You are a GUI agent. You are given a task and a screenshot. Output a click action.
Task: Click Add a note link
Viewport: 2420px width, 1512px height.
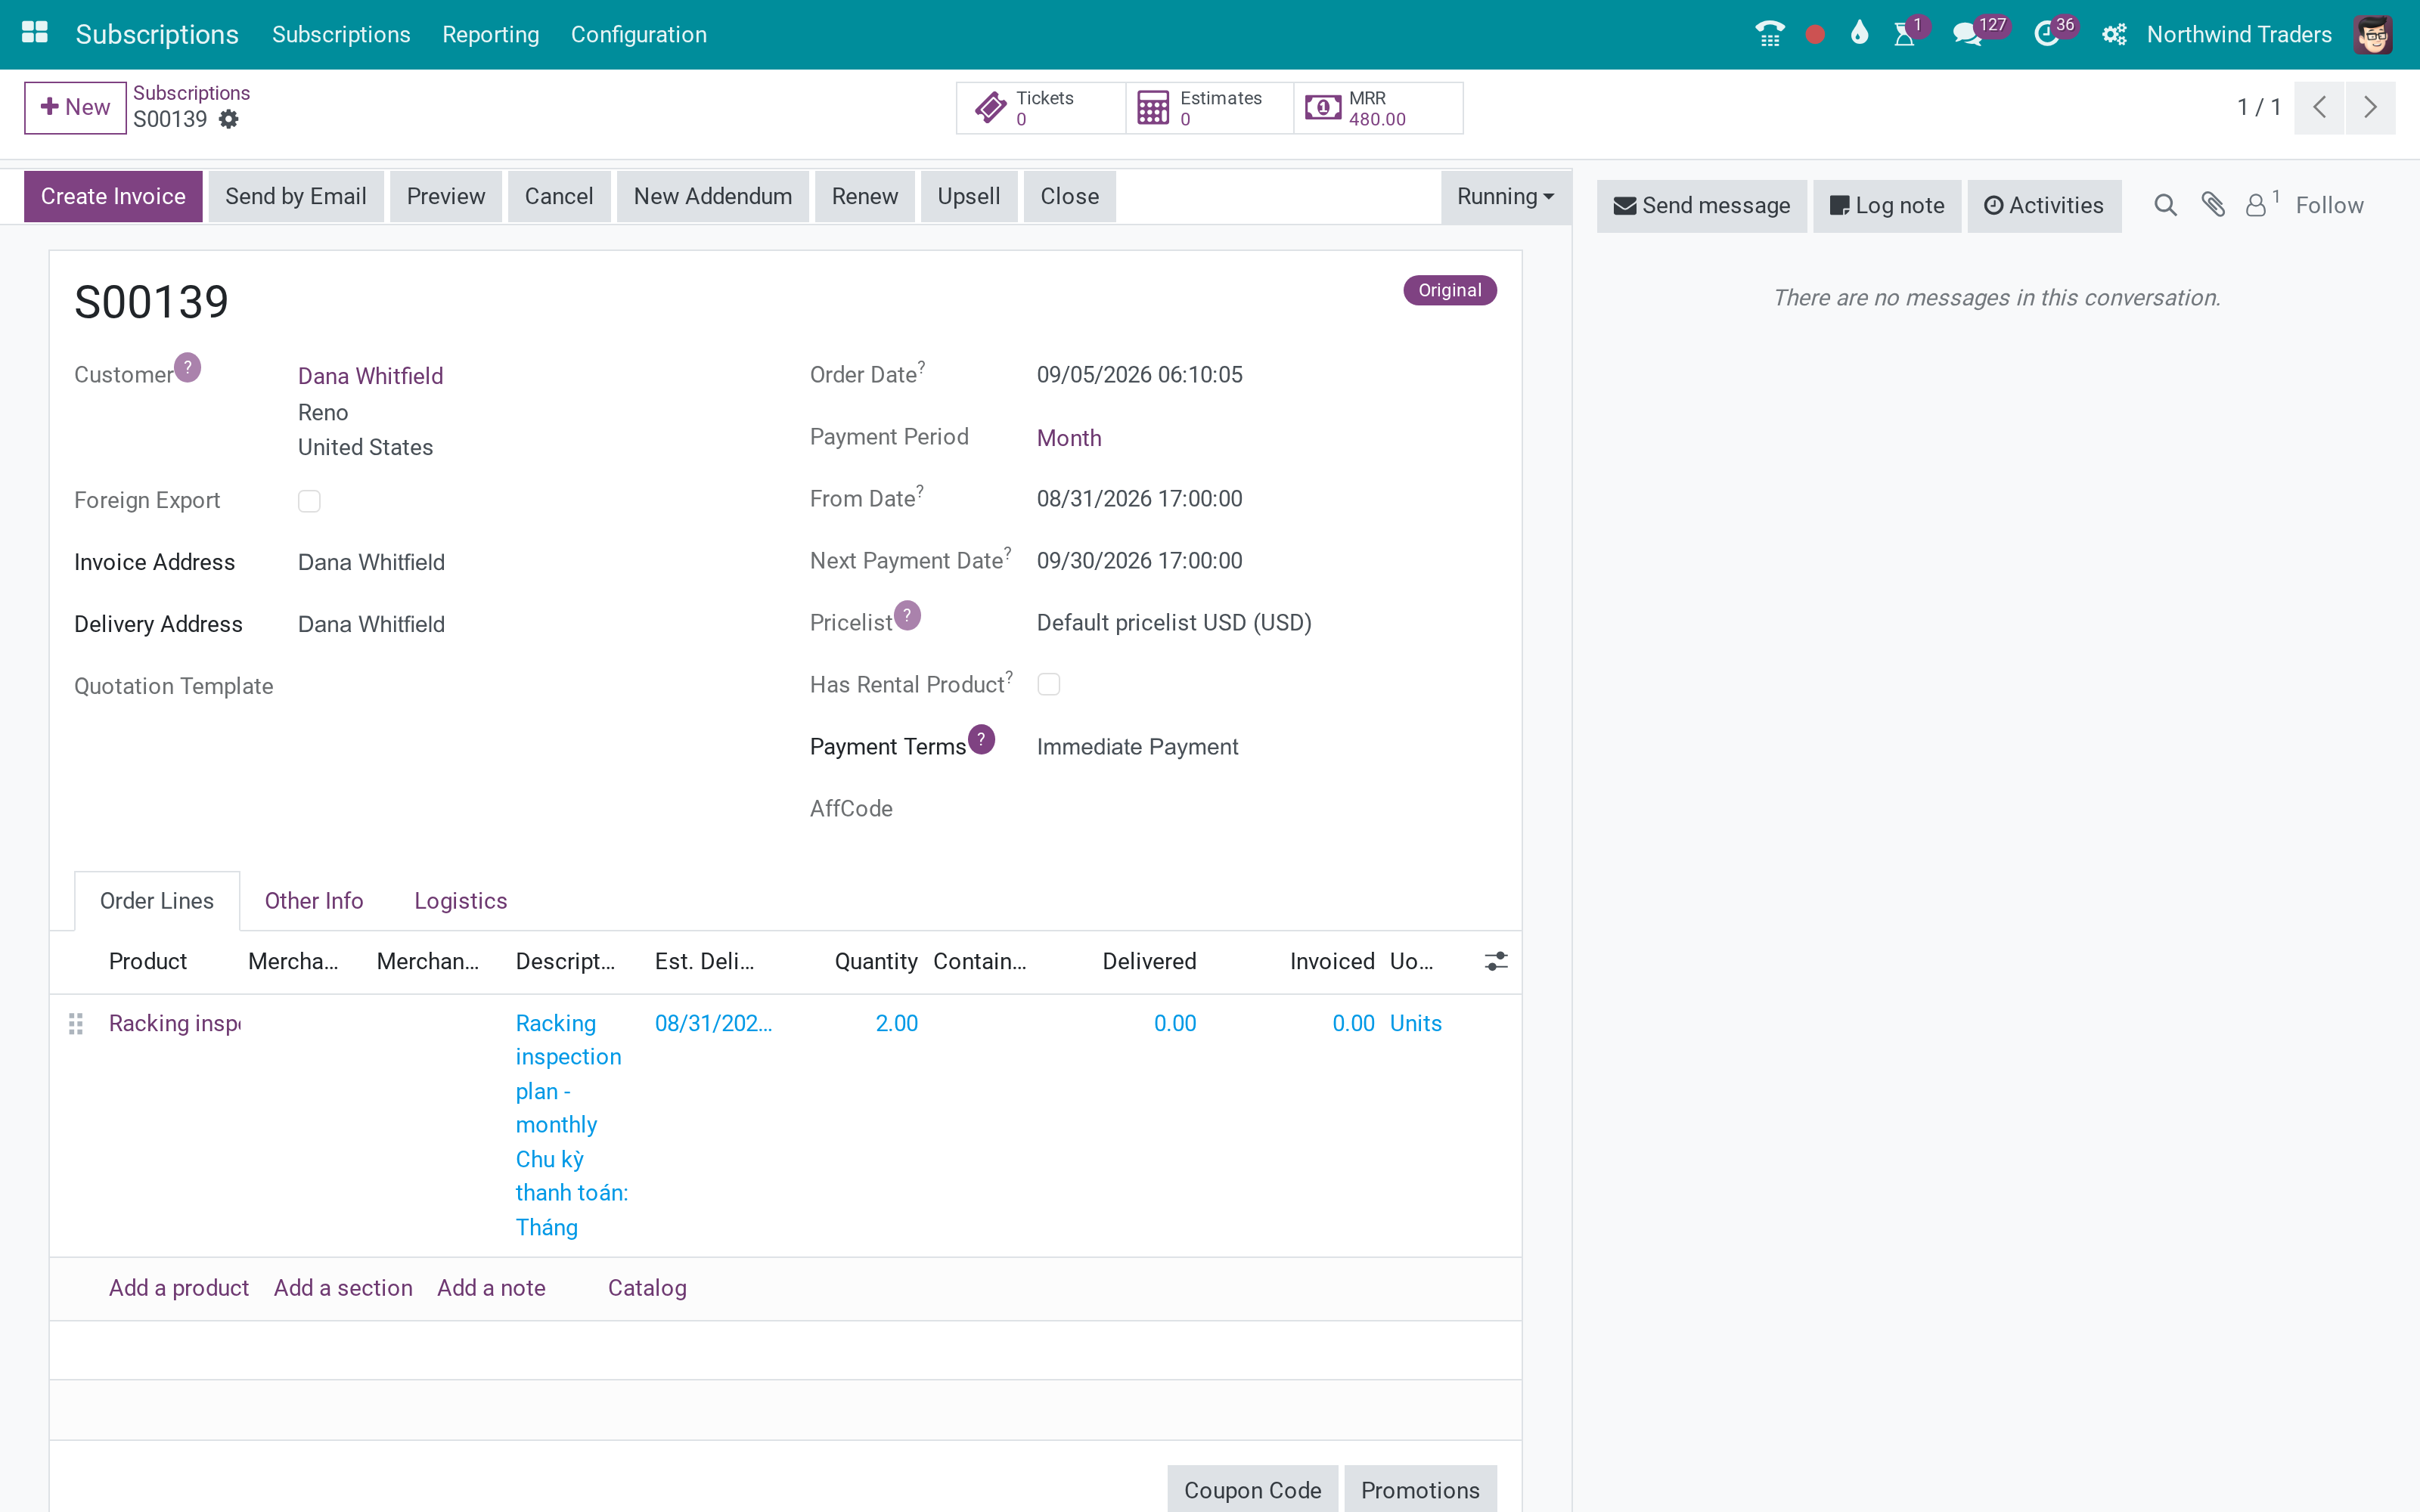pos(491,1288)
